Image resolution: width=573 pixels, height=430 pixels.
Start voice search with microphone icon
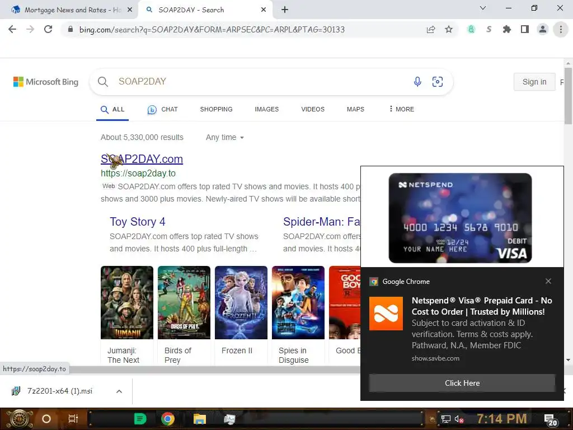point(417,82)
